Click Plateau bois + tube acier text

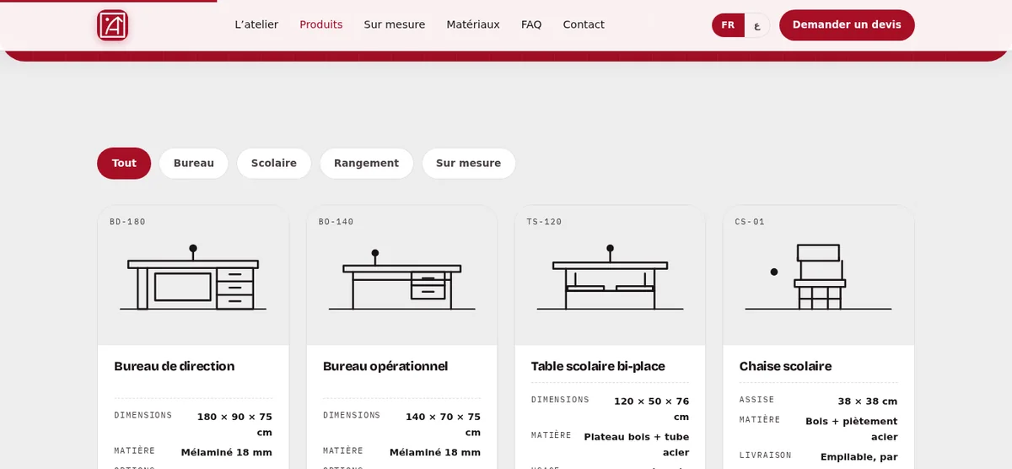click(637, 445)
